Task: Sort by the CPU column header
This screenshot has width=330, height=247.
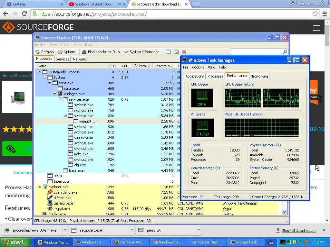Action: (x=122, y=66)
